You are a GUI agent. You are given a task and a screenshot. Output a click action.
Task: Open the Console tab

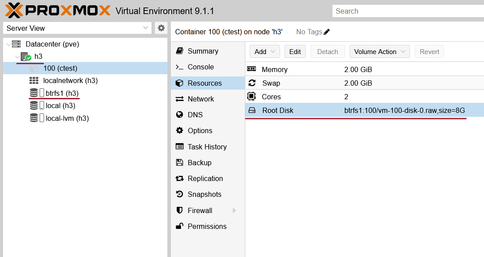click(208, 67)
